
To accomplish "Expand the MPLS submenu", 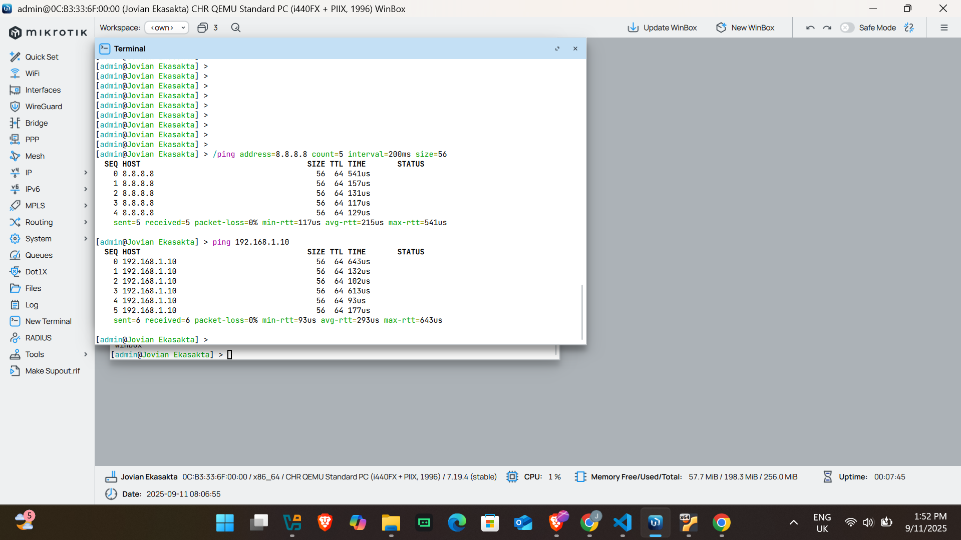I will pyautogui.click(x=86, y=205).
